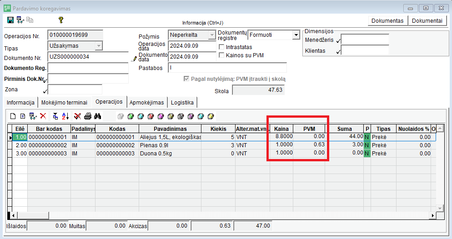Open the Dokumentų registre Formuoti dropdown
452x239 pixels.
pos(295,35)
